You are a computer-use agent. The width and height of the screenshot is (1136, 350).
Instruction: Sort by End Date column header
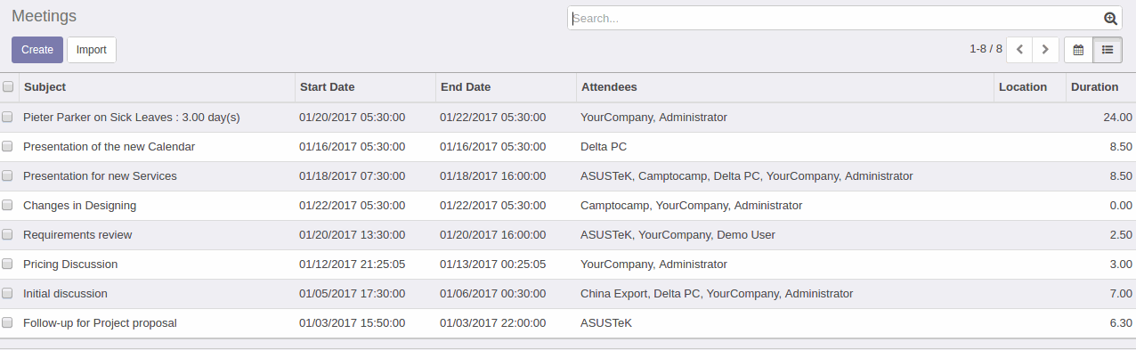click(466, 87)
